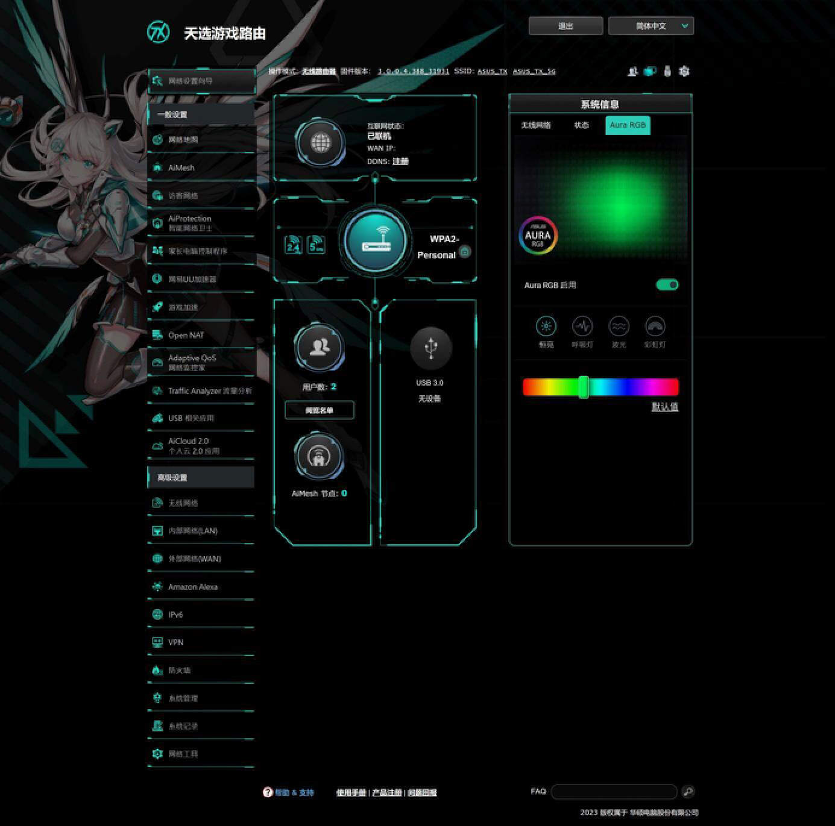Open 访客网络 in the sidebar
This screenshot has width=835, height=826.
click(x=201, y=196)
